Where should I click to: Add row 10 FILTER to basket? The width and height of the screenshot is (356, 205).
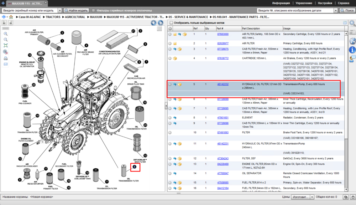tap(170, 133)
